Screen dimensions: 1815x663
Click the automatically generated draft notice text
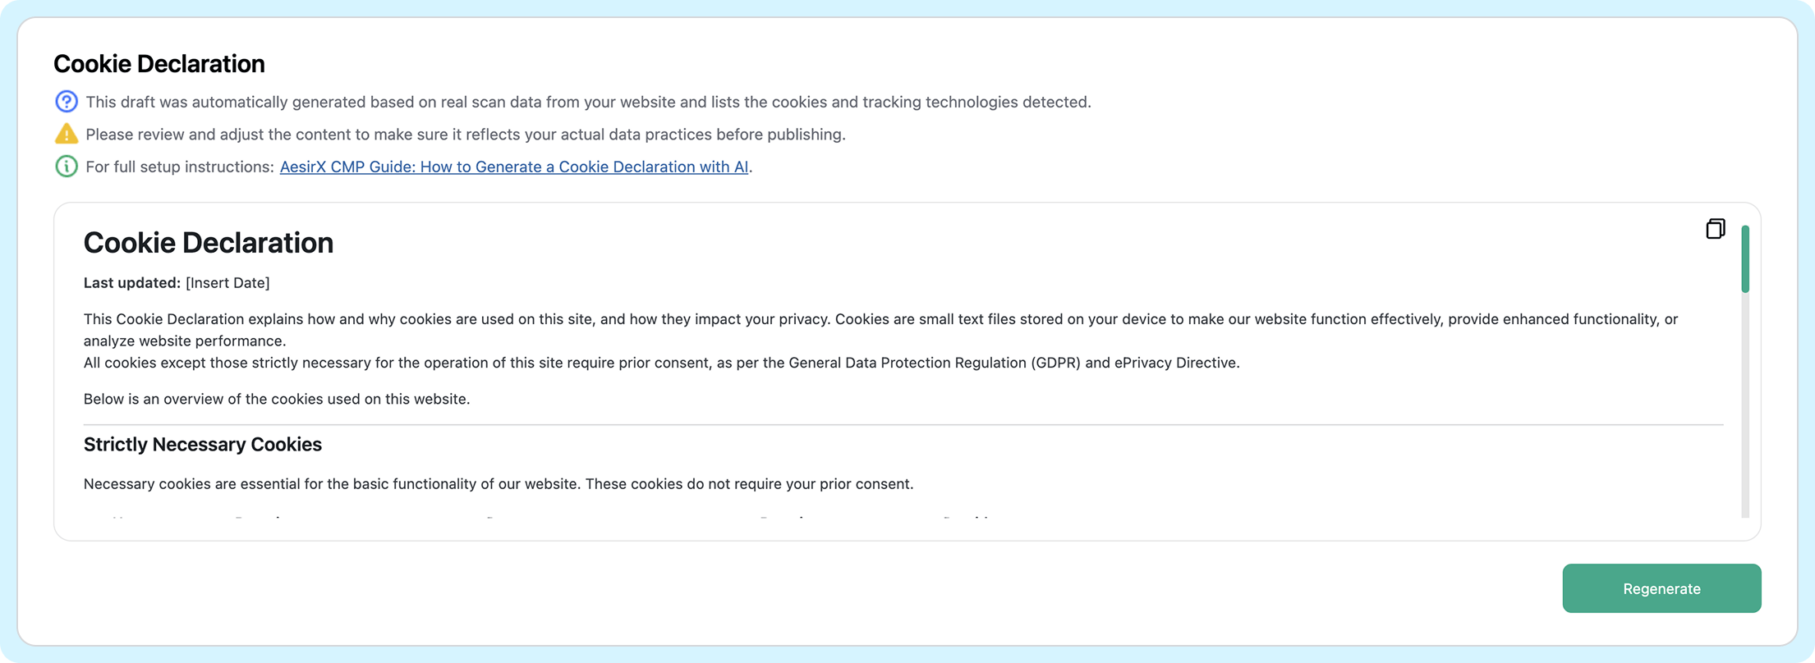click(x=588, y=102)
